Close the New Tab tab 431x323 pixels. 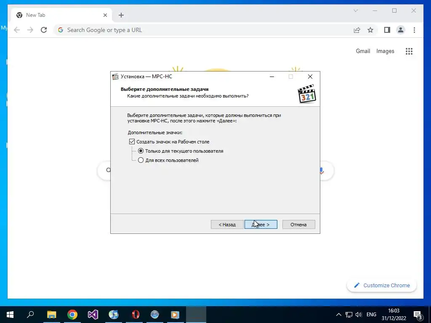105,15
